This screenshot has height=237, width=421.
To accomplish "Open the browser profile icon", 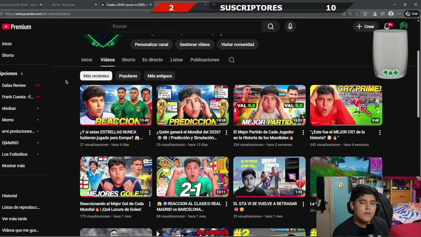I will pos(391,14).
